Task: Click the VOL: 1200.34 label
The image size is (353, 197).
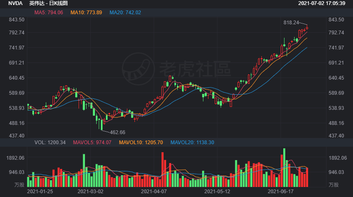Action: point(50,143)
